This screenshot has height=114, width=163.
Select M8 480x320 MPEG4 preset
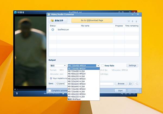(x=84, y=74)
